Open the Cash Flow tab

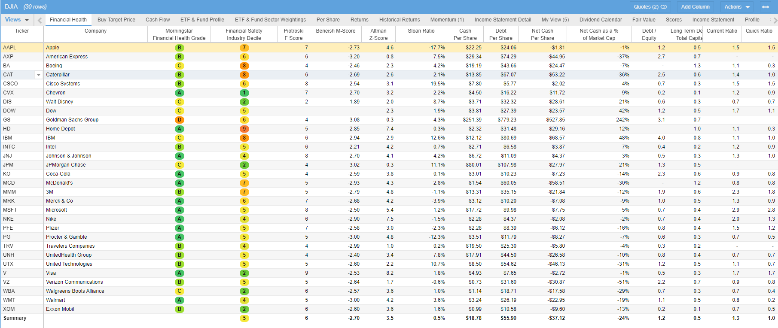pyautogui.click(x=158, y=20)
